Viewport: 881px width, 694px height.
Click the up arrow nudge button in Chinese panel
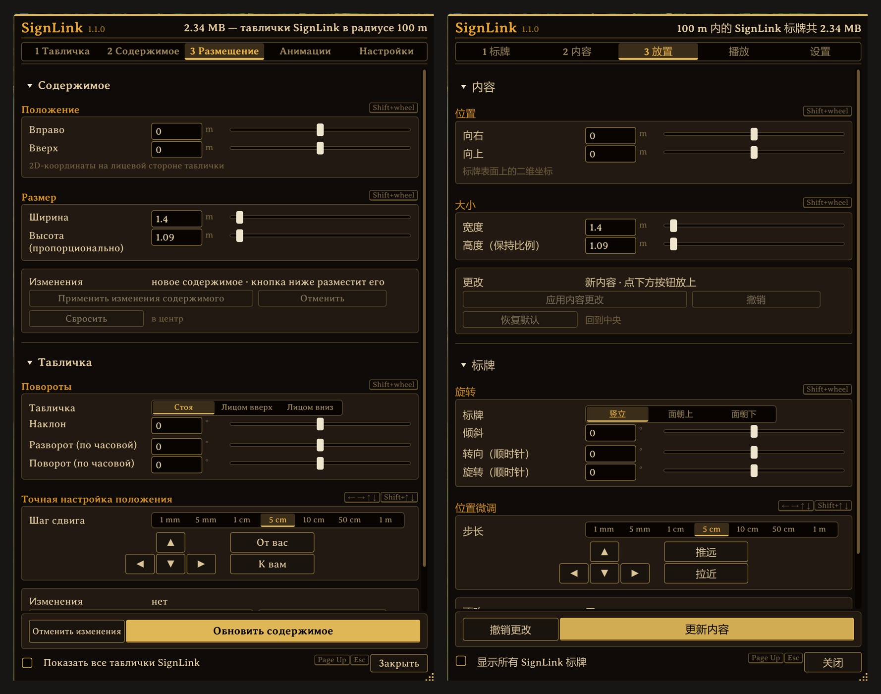click(x=605, y=552)
